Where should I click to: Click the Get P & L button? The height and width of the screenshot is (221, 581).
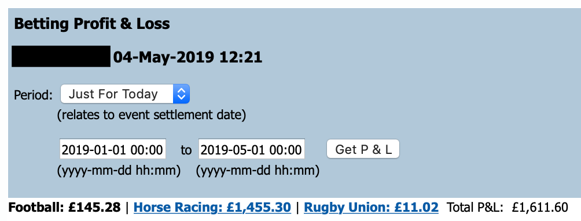click(x=363, y=149)
